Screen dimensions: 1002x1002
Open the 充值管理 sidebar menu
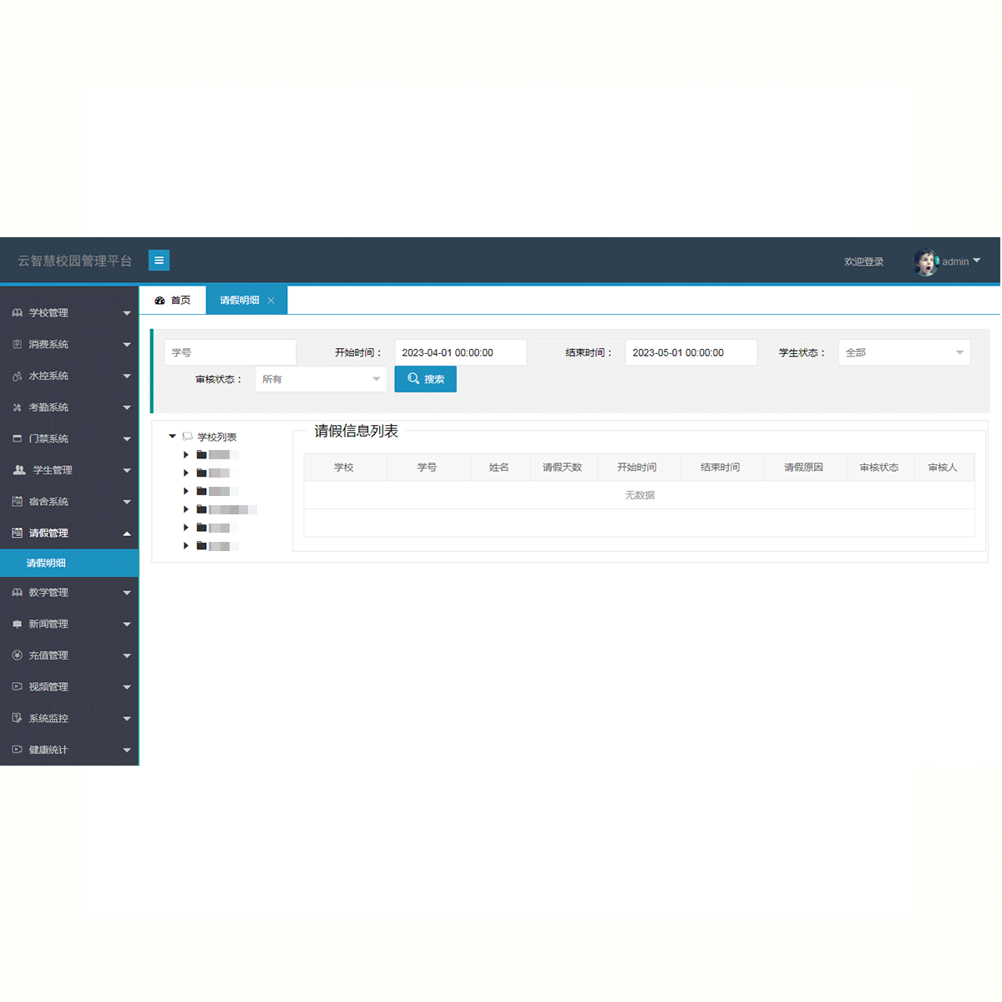click(x=69, y=655)
